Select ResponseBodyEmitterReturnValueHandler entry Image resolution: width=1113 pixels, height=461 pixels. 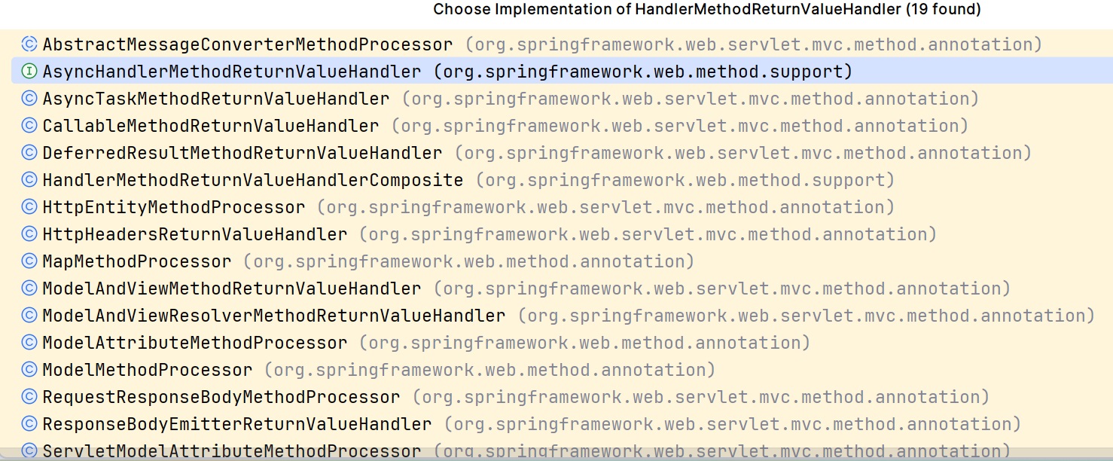tap(236, 424)
